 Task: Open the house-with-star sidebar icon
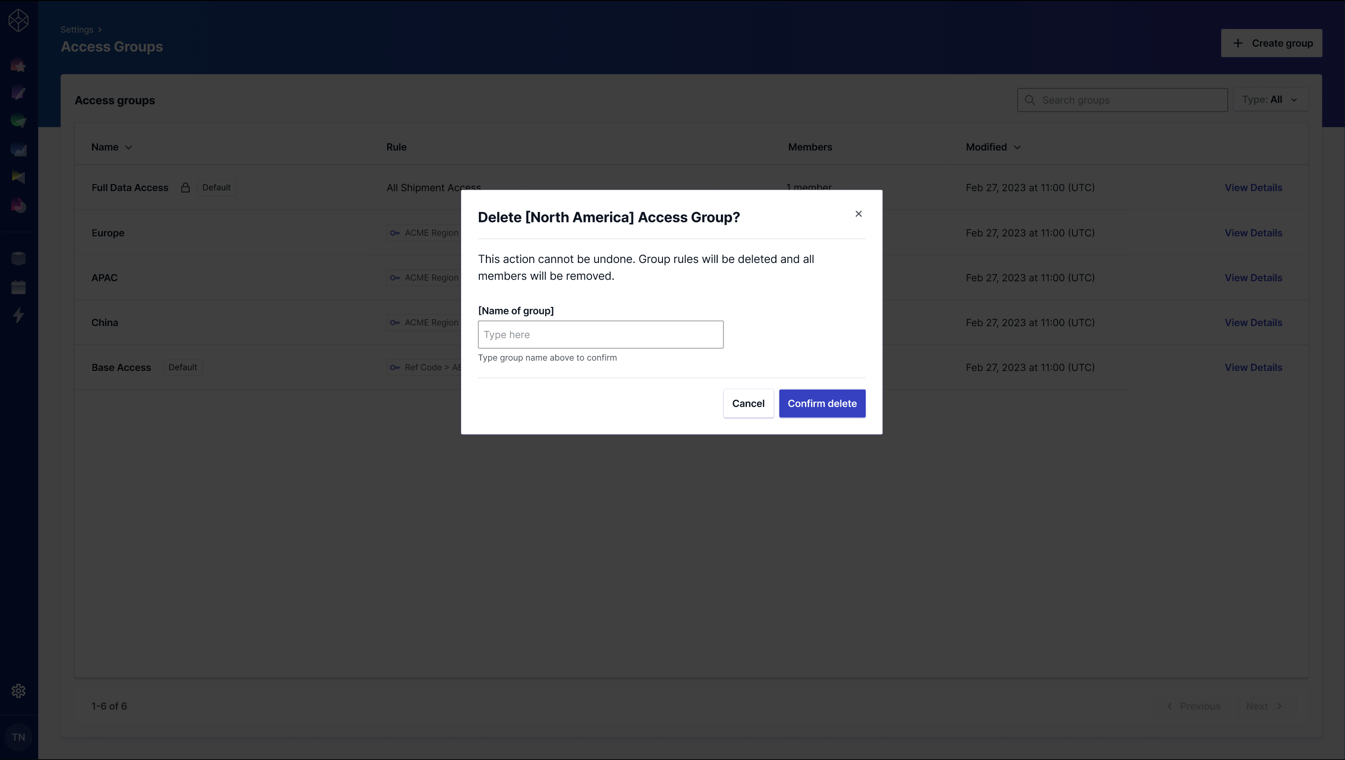coord(18,65)
